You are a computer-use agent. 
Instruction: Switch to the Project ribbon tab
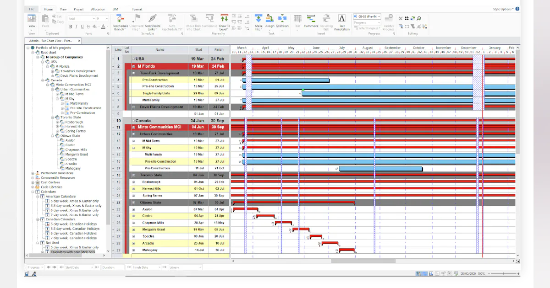pyautogui.click(x=78, y=9)
